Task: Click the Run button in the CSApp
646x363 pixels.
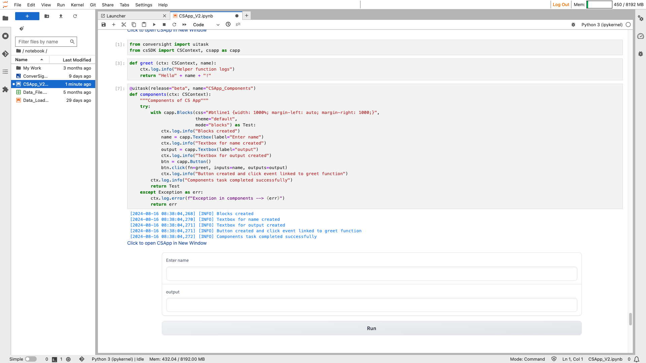Action: (x=371, y=328)
